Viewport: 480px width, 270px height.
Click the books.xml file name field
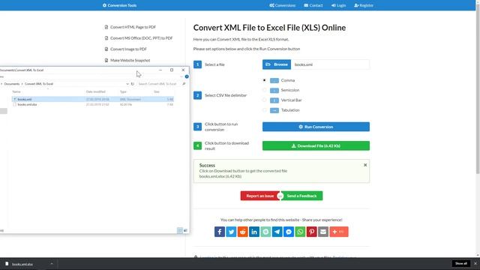click(330, 64)
